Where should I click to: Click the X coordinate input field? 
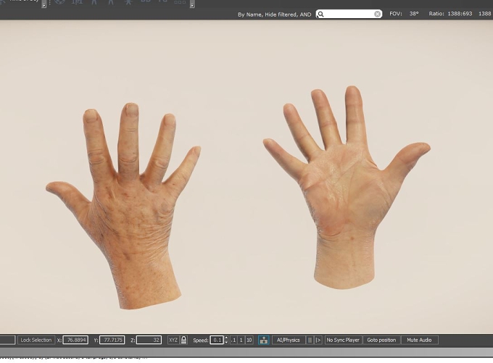pos(75,340)
